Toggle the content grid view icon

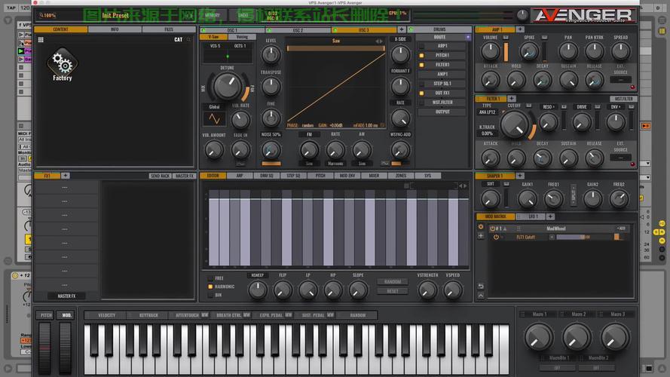(41, 40)
